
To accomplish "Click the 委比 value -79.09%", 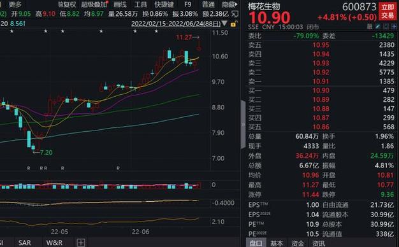I will [x=306, y=36].
